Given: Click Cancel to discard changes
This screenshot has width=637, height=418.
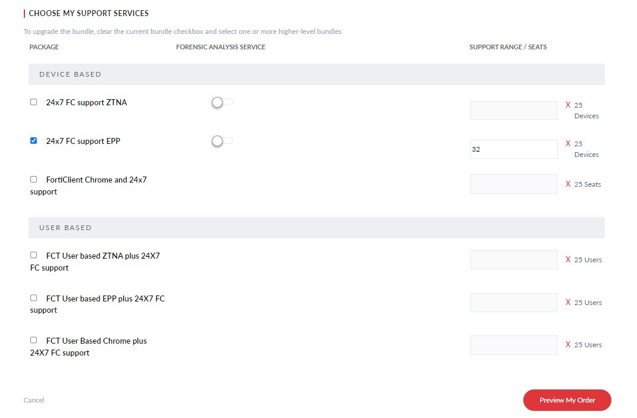Looking at the screenshot, I should pos(33,400).
